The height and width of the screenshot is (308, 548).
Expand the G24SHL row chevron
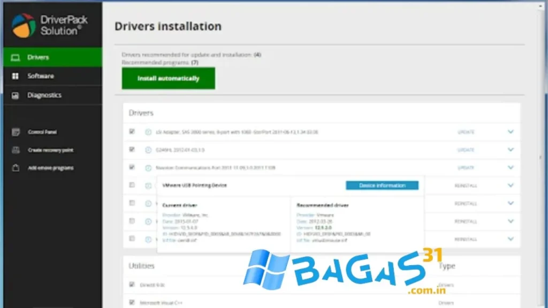tap(511, 150)
